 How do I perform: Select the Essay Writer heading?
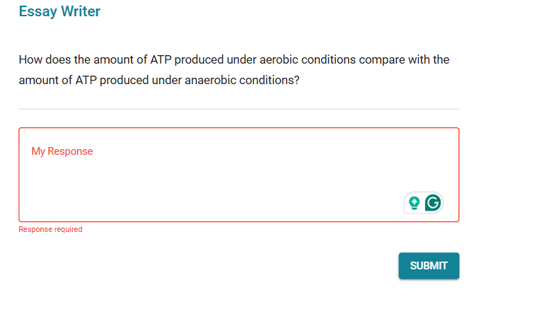tap(59, 11)
